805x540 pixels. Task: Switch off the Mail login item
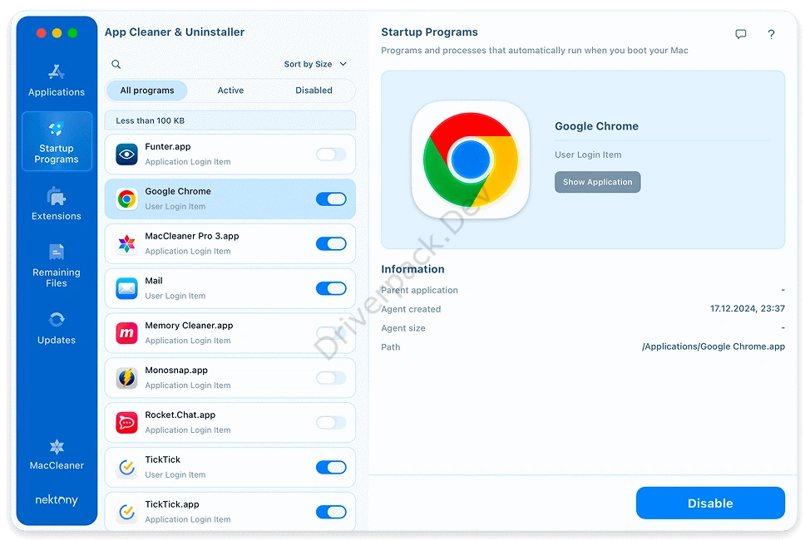(x=331, y=288)
